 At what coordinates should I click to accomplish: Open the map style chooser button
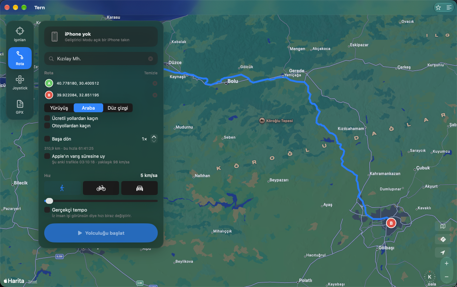point(443,226)
